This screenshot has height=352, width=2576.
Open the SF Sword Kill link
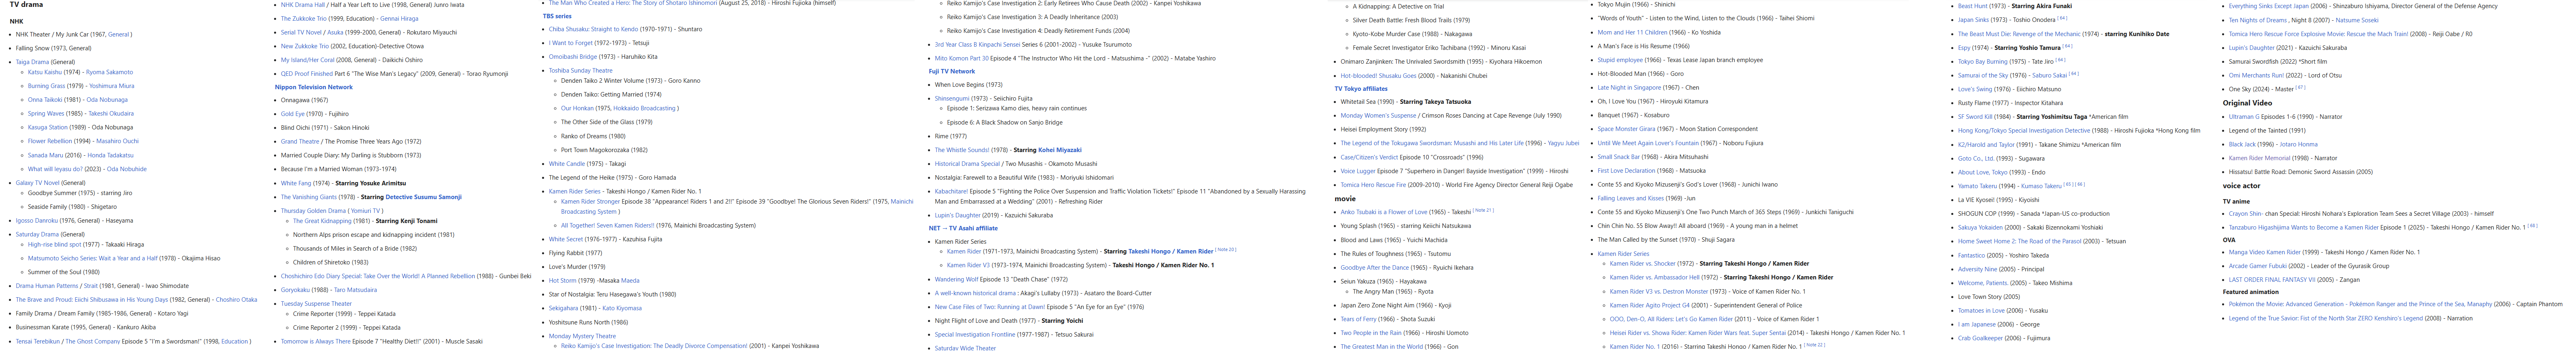pyautogui.click(x=1976, y=117)
